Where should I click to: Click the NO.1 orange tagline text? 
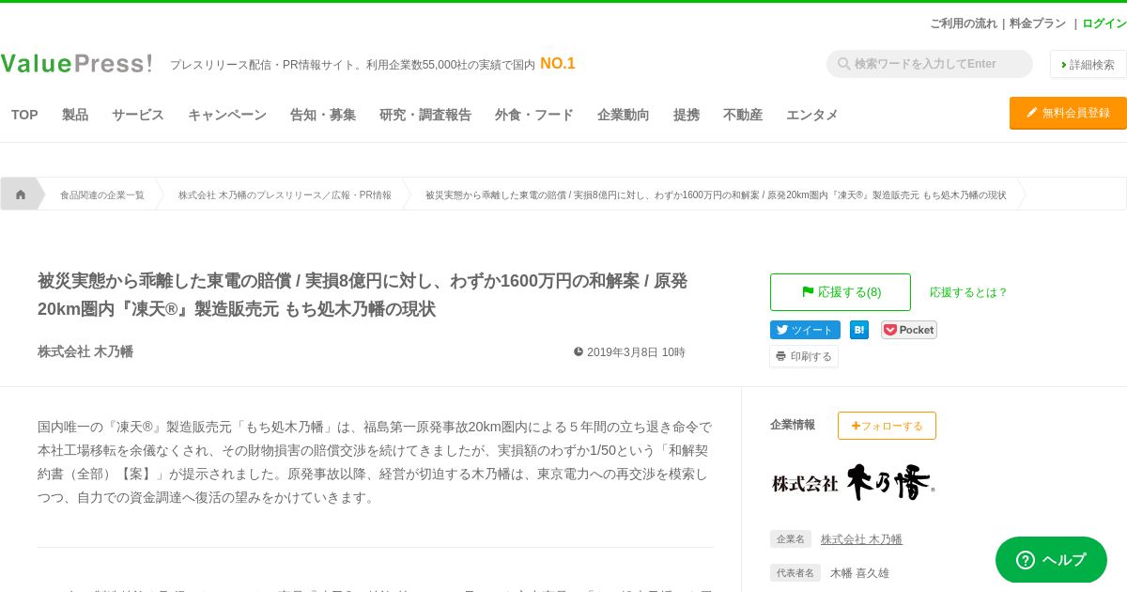[x=558, y=64]
